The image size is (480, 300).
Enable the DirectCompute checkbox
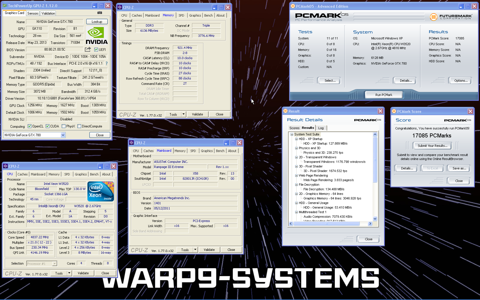79,126
